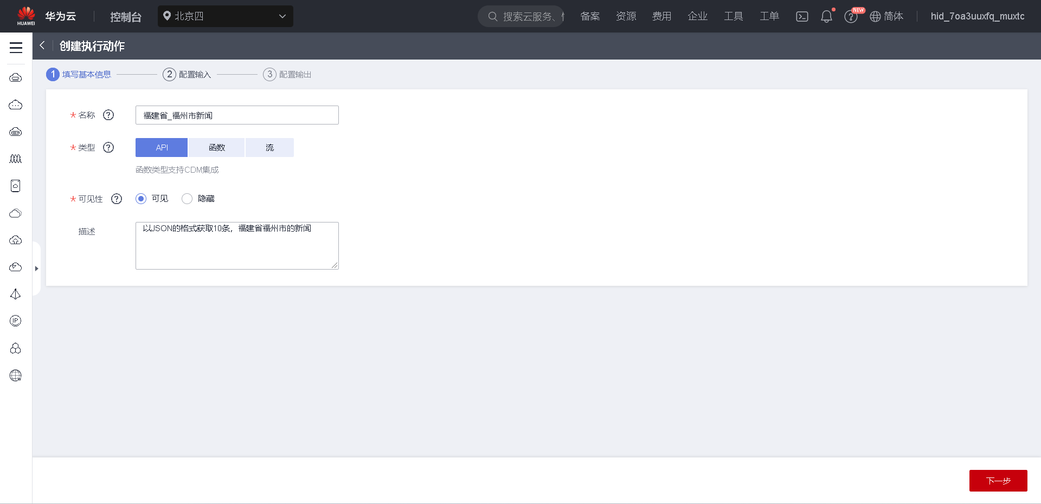Open the hid_7oa3uuxfq_muxtc account menu
Screen dimensions: 1041x504
(978, 16)
